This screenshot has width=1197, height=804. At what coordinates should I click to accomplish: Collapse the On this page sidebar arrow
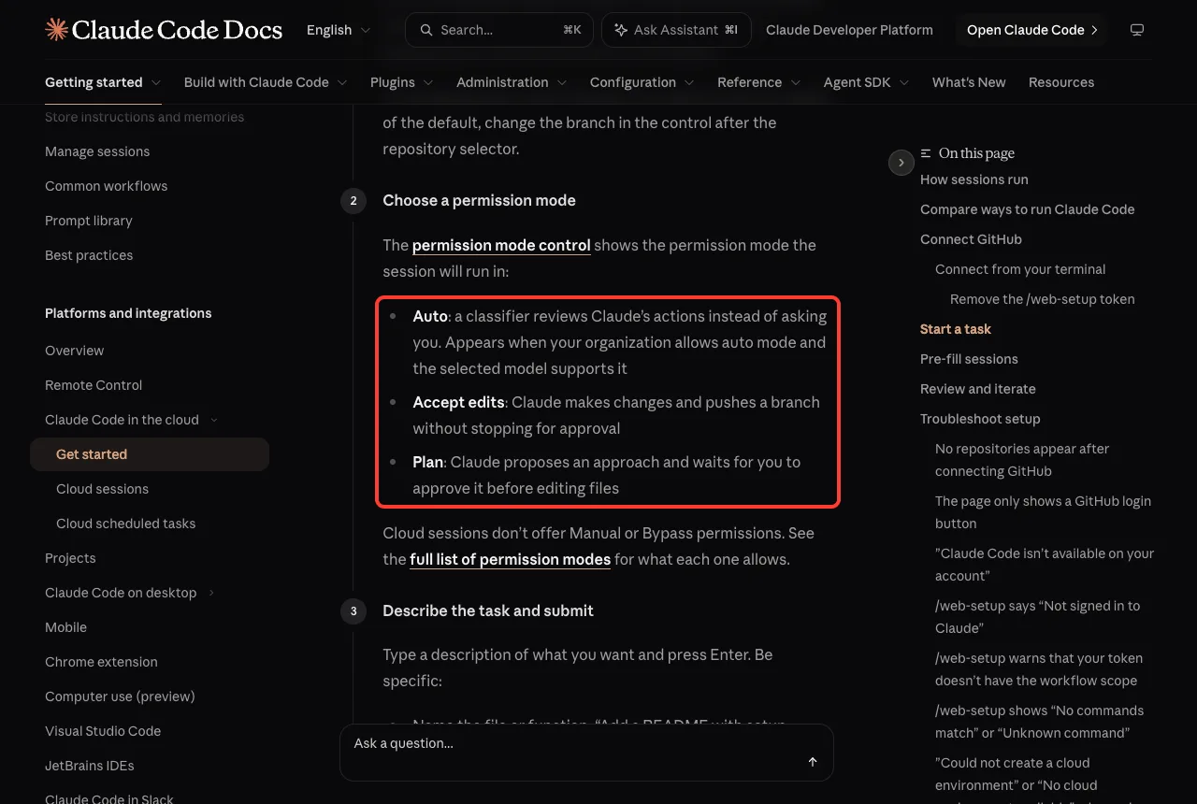(x=901, y=163)
